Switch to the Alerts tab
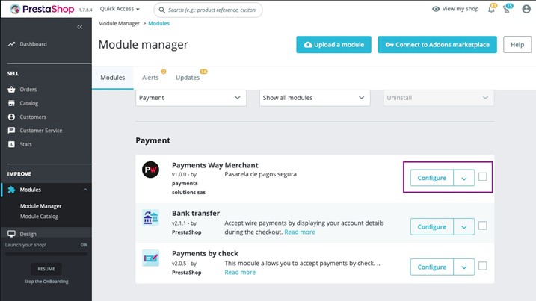Image resolution: width=536 pixels, height=301 pixels. 150,78
